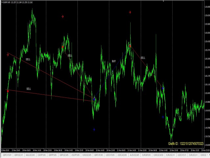Screen dimensions: 210x158
Task: Select the SELL label after the 21 Nov peak
Action: point(143,58)
